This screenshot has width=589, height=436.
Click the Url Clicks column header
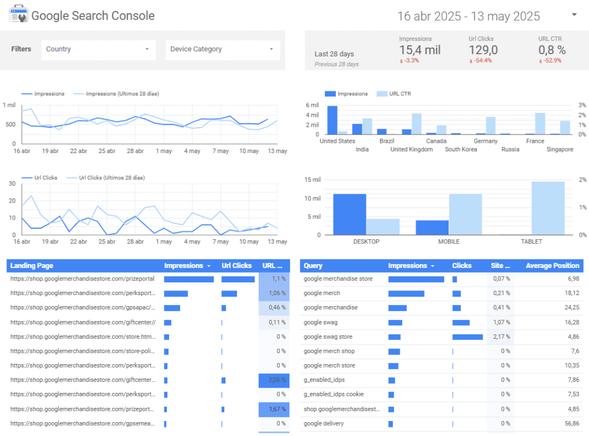pyautogui.click(x=236, y=266)
